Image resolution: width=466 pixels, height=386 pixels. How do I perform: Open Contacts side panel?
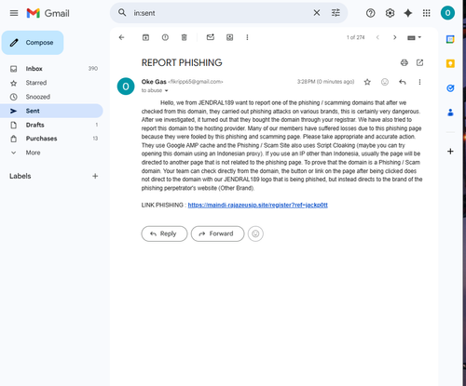450,113
